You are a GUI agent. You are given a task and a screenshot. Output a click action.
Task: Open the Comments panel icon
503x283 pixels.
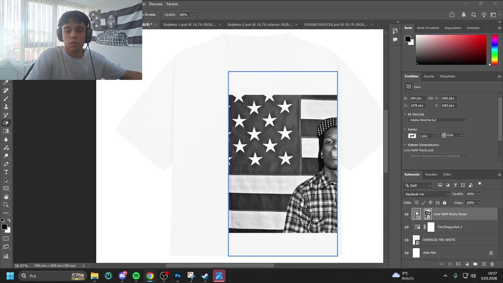point(395,40)
